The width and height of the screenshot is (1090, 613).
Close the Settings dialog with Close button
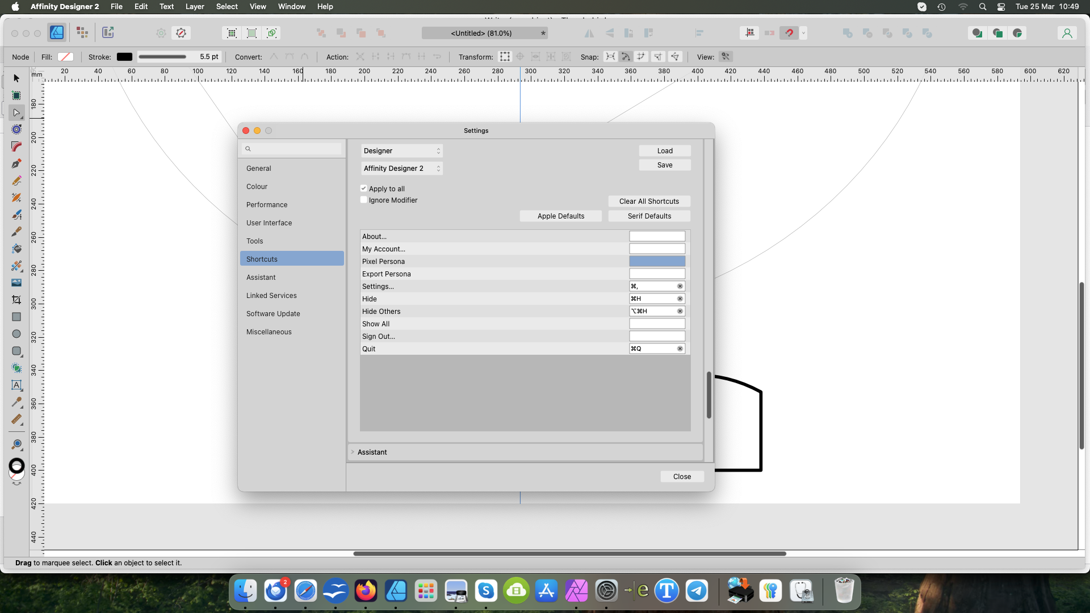coord(682,477)
